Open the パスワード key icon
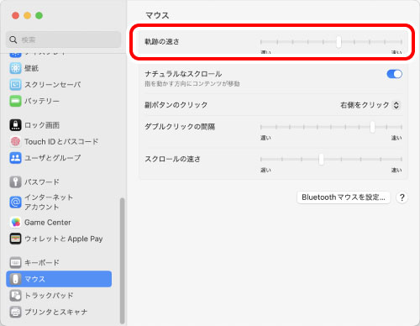 tap(15, 181)
